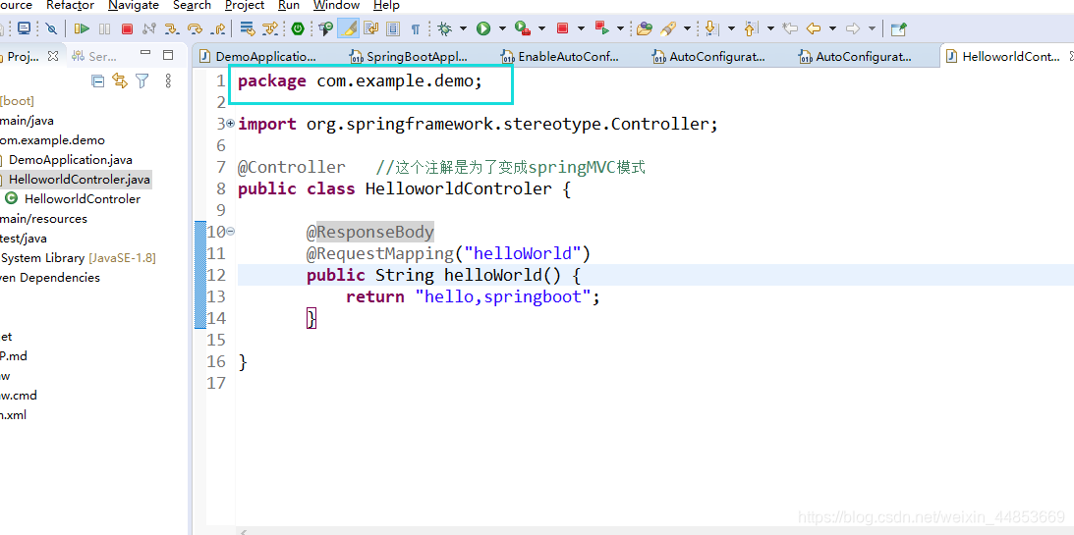Toggle Mark Occurrences highlighter icon
The height and width of the screenshot is (535, 1074).
(349, 28)
